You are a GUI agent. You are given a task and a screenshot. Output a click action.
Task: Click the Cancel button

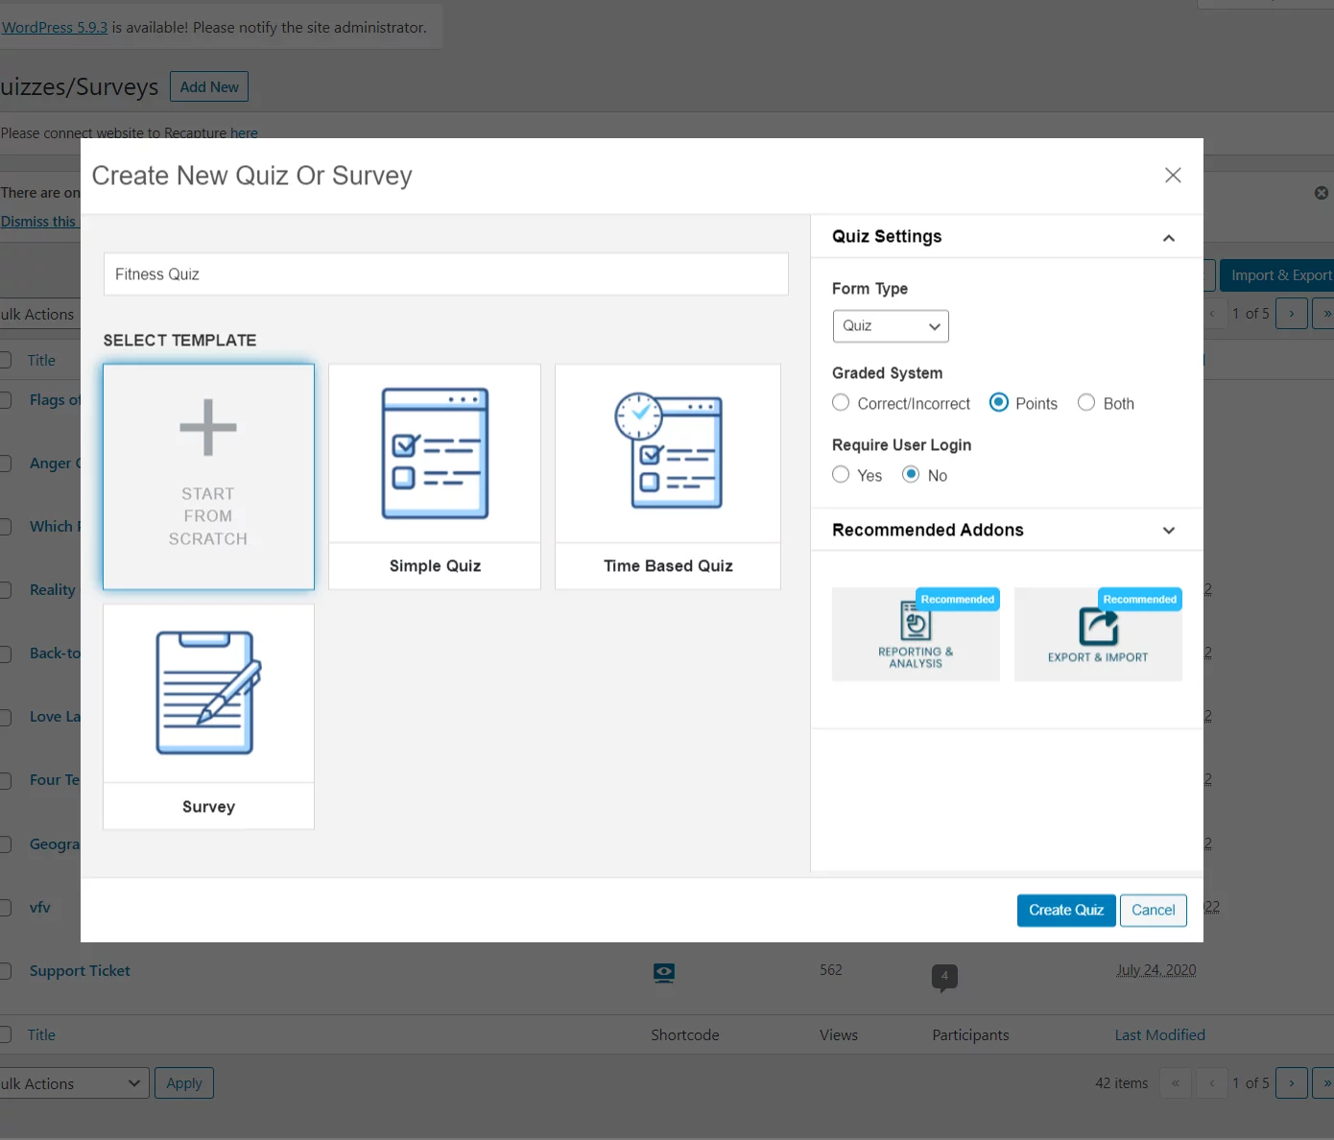(1154, 911)
